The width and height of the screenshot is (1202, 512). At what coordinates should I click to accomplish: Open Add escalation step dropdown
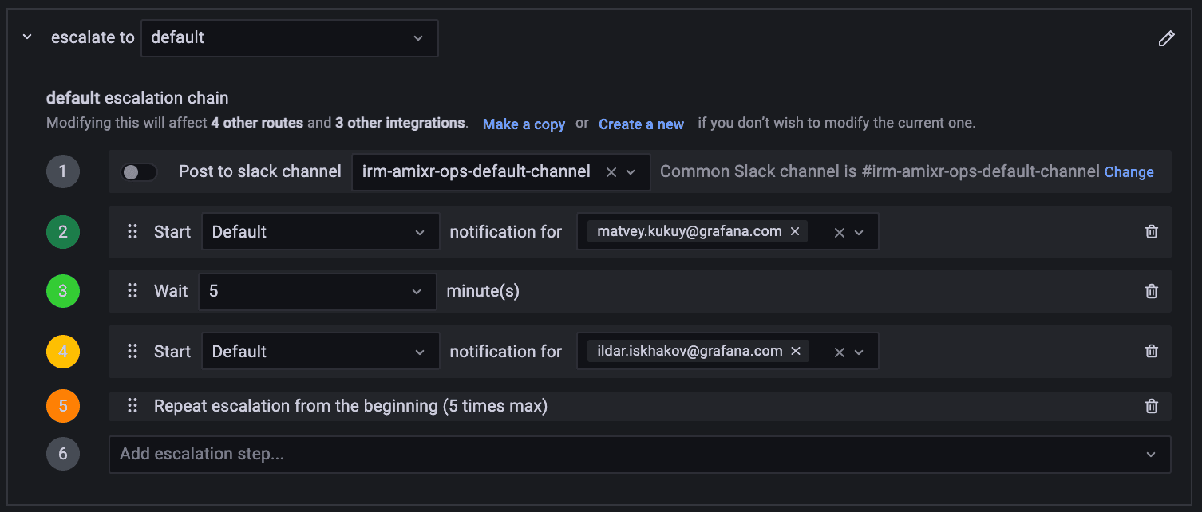pyautogui.click(x=639, y=455)
